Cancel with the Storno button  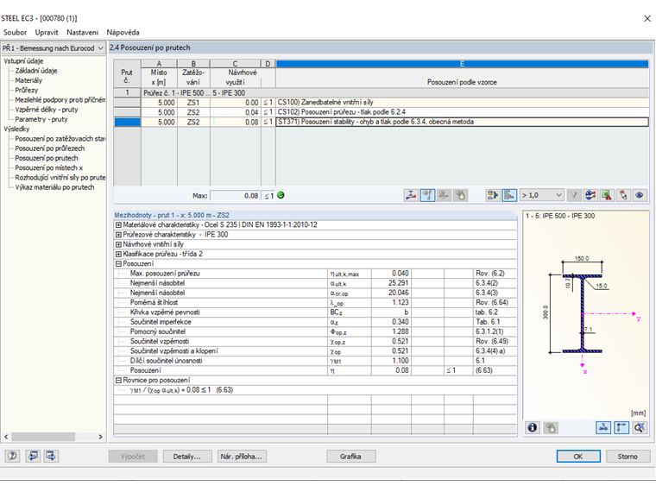pos(628,457)
